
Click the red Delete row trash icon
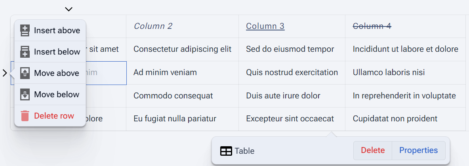coord(25,116)
